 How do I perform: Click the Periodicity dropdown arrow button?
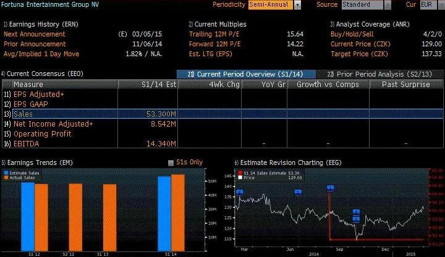297,5
